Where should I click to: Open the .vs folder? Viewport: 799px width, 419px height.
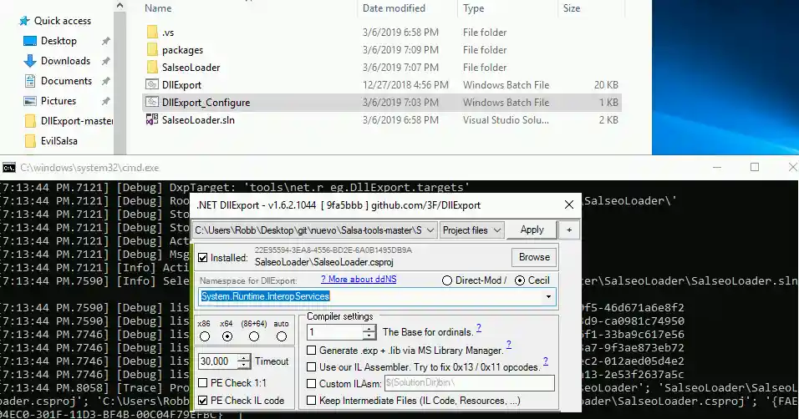168,33
